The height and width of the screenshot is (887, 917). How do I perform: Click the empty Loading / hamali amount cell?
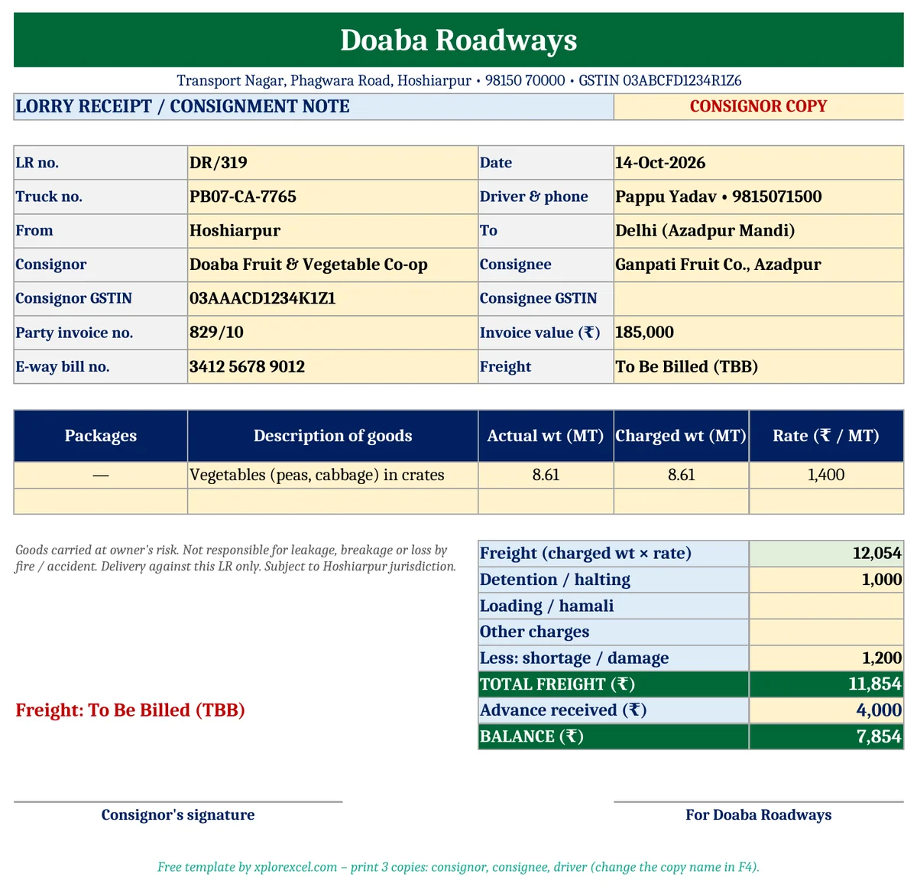(826, 606)
